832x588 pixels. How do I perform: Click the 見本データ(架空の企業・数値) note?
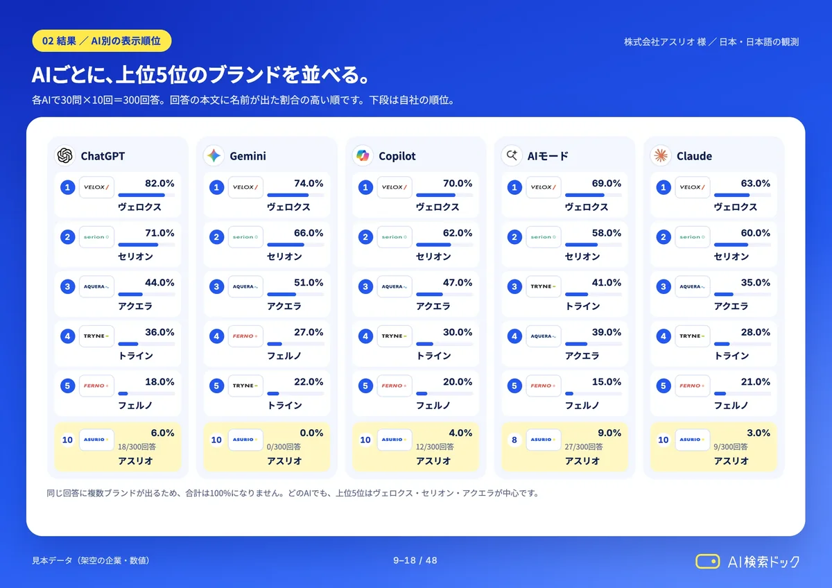[x=91, y=560]
